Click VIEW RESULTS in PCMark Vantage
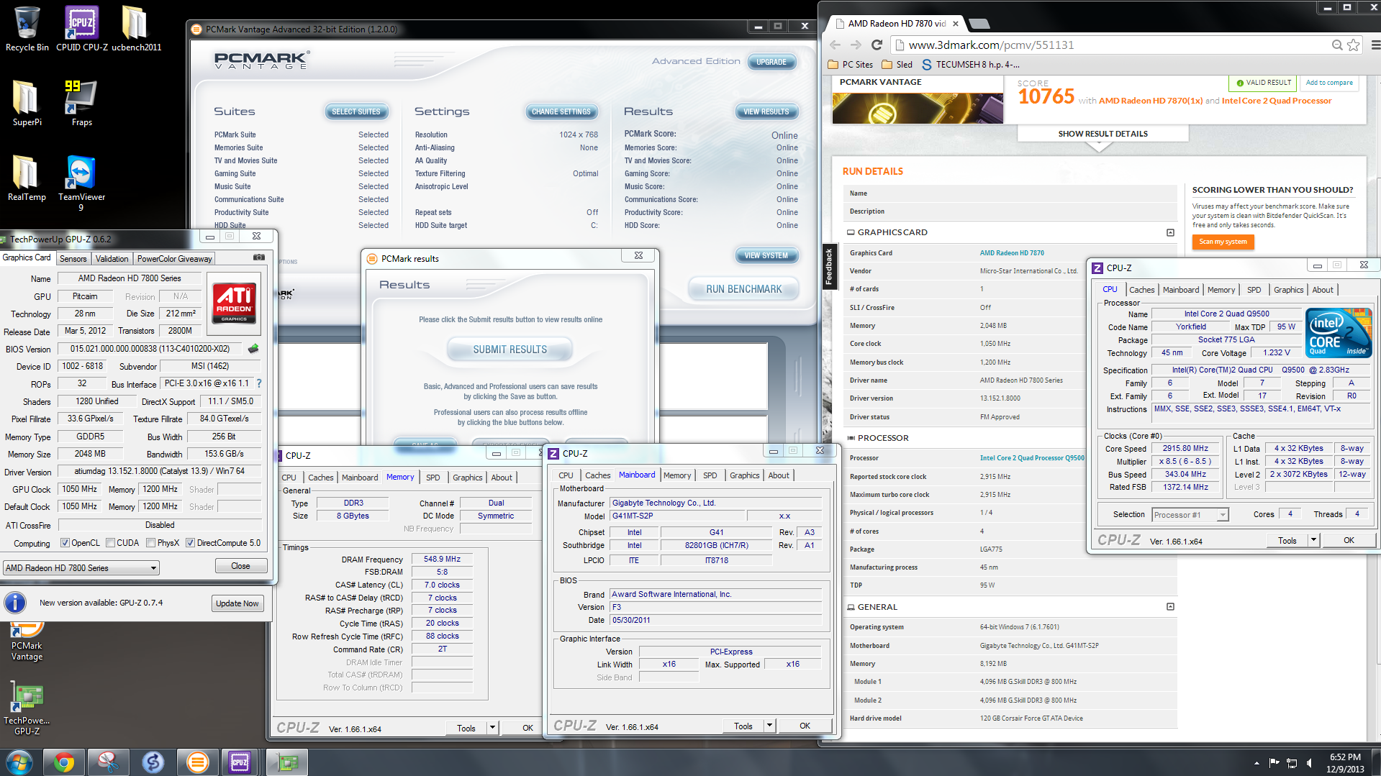The height and width of the screenshot is (776, 1381). pos(766,111)
